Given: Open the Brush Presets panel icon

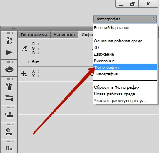Looking at the screenshot, I should pos(9,86).
